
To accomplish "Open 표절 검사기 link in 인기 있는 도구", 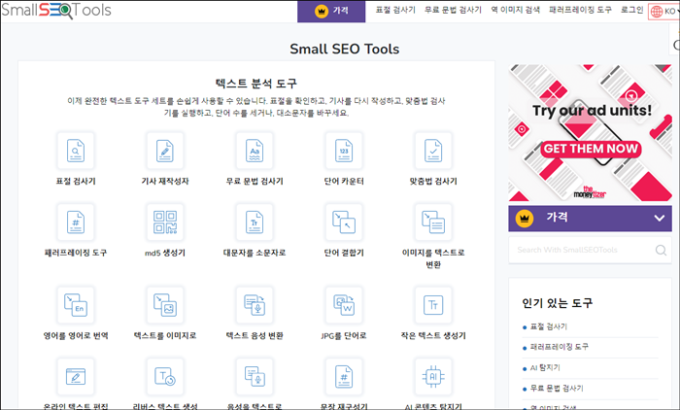I will (x=549, y=326).
